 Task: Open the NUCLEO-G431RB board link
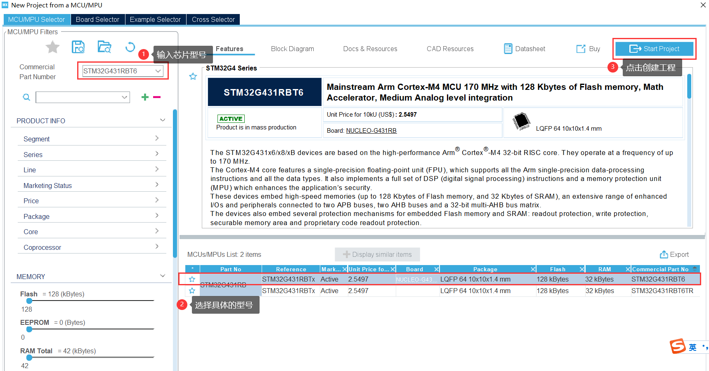coord(371,131)
